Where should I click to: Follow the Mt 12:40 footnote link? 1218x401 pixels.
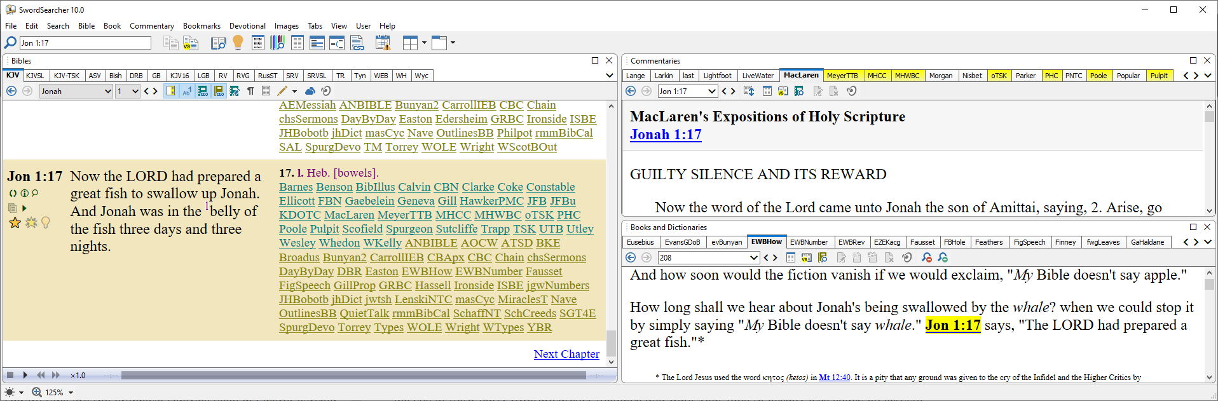(x=834, y=377)
